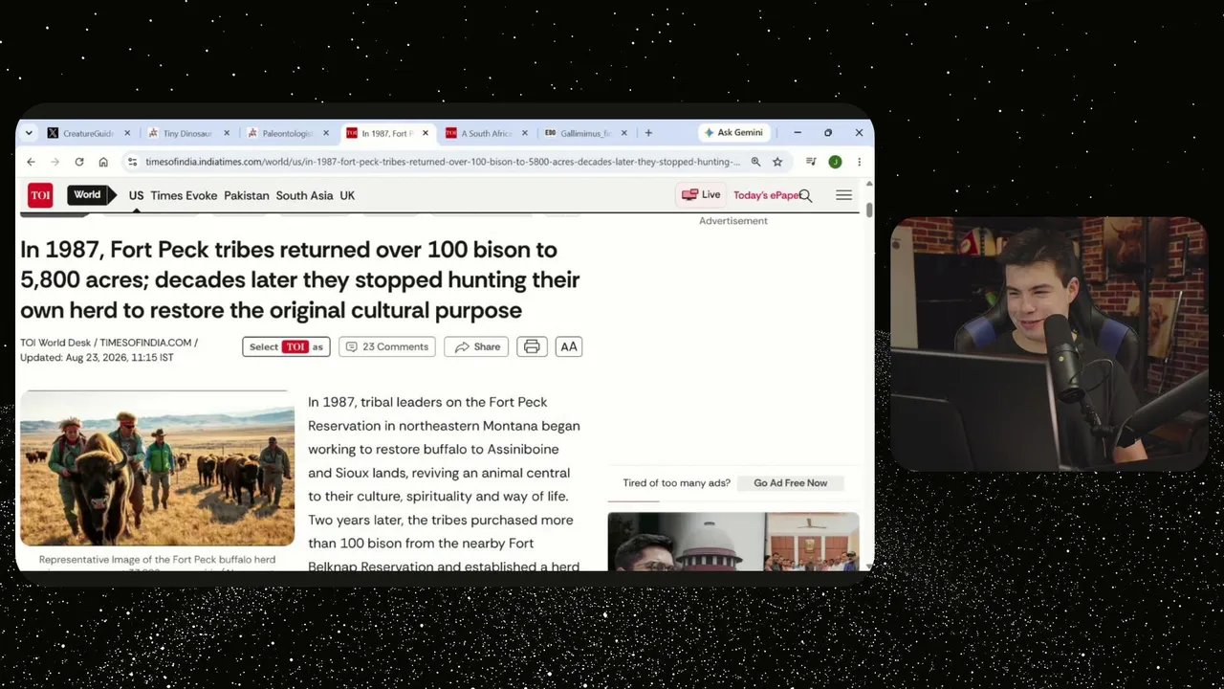
Task: Open the media controls icon in toolbar
Action: click(x=811, y=162)
